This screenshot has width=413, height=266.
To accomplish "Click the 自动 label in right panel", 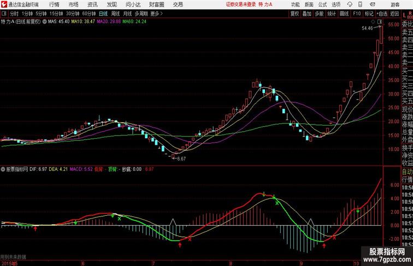I will [407, 172].
